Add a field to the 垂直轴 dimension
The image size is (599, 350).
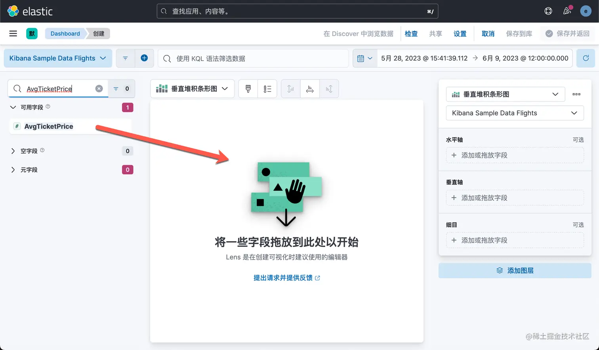point(515,198)
